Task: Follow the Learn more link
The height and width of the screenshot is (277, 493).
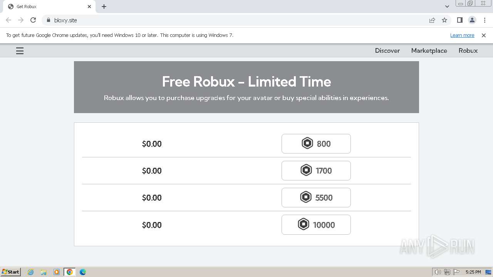Action: 462,35
